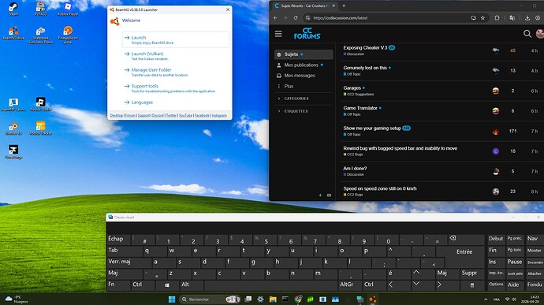Open the Steam desktop shortcut
The width and height of the screenshot is (544, 305).
[x=13, y=9]
